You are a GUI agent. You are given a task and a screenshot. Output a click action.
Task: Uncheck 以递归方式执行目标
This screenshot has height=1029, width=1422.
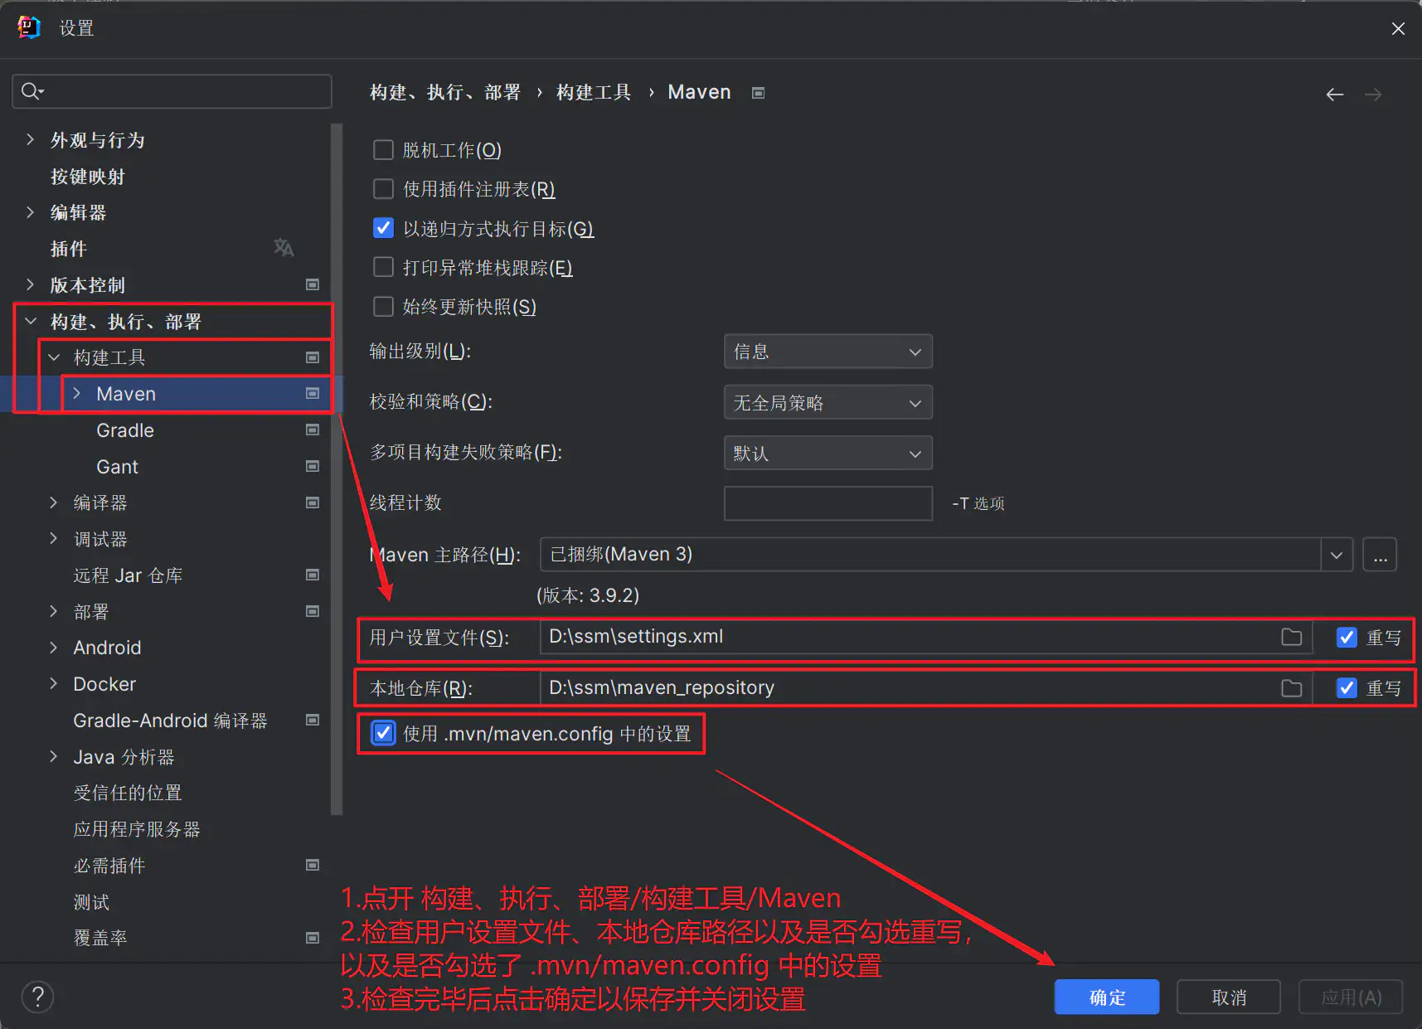tap(383, 228)
